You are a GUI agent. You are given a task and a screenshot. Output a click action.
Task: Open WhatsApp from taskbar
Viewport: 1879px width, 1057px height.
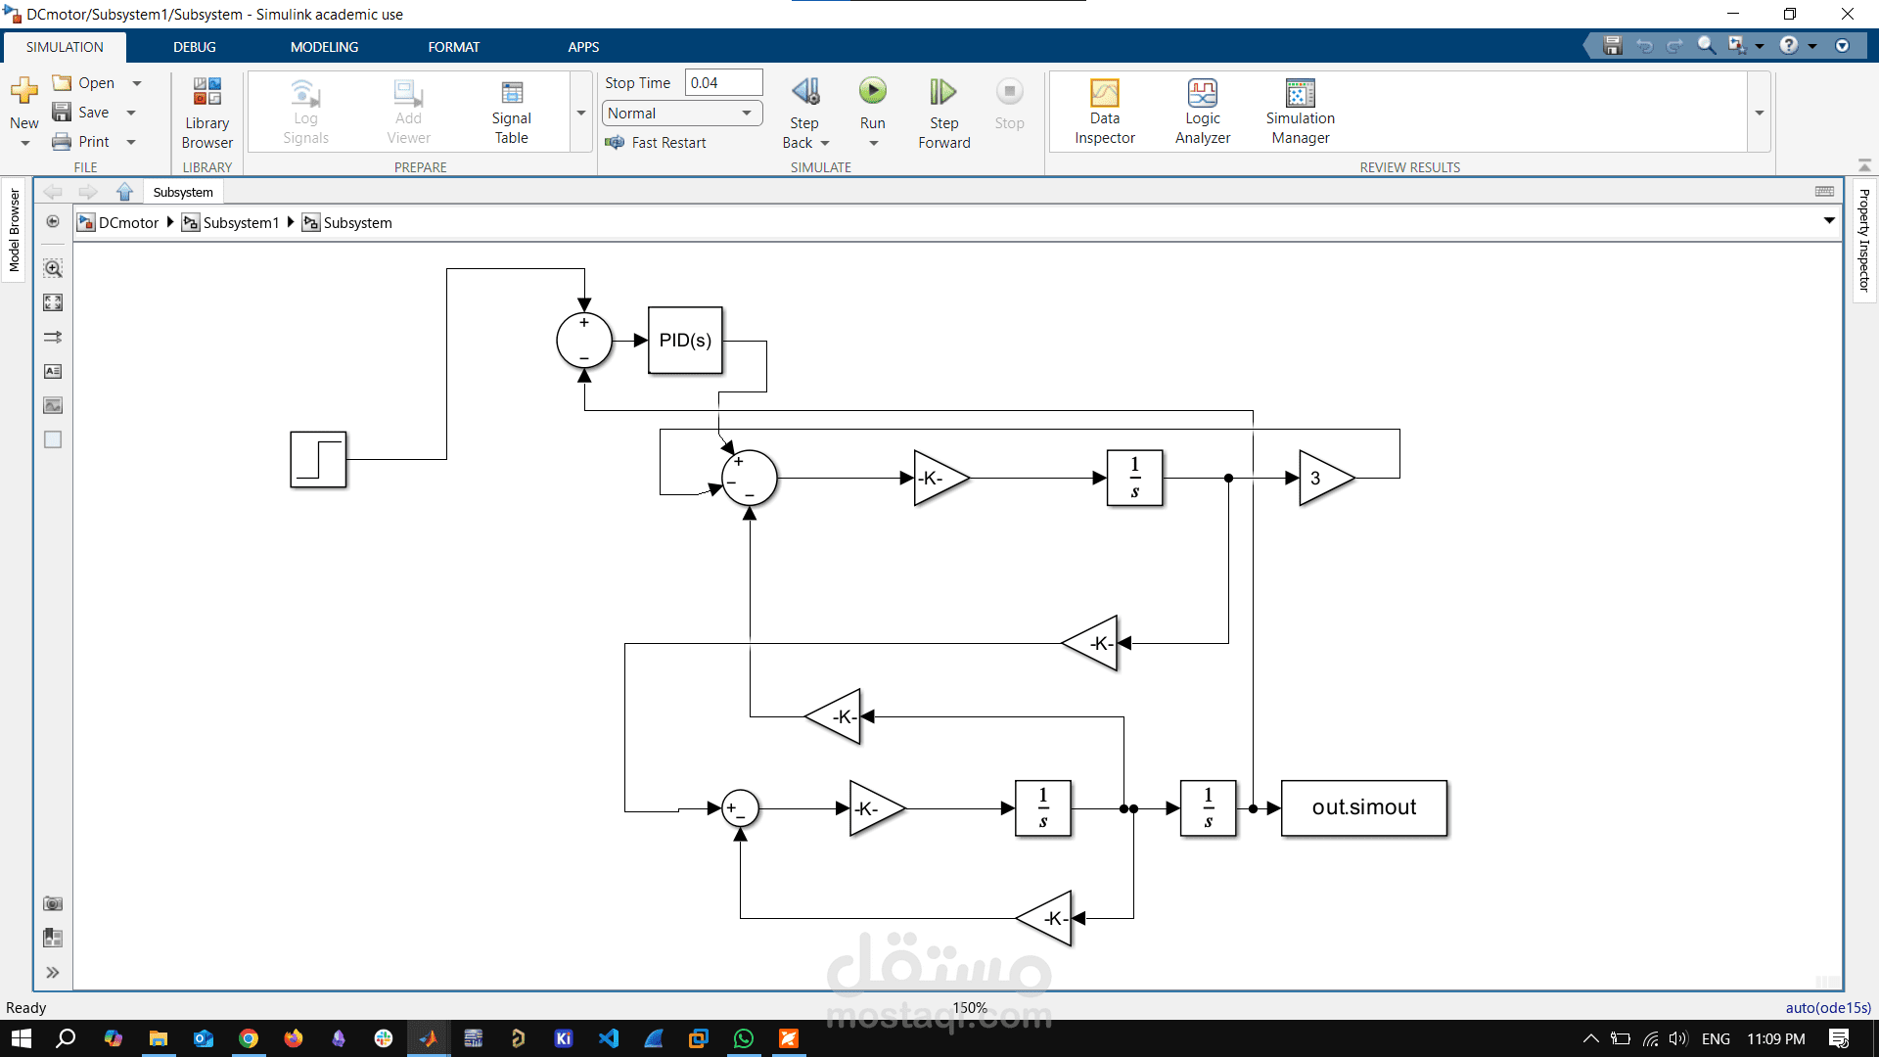[x=744, y=1038]
